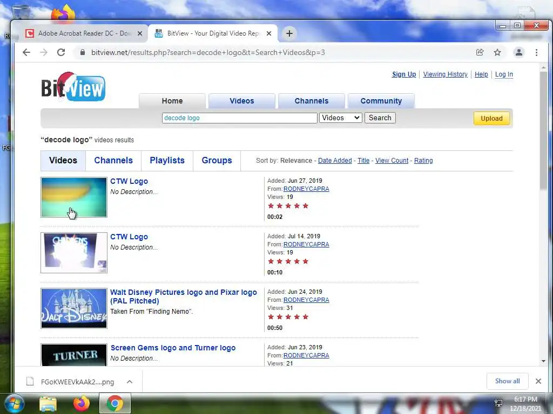This screenshot has width=553, height=414.
Task: Click the Turner logo thumbnail
Action: [x=73, y=355]
